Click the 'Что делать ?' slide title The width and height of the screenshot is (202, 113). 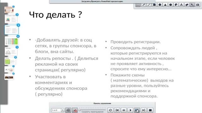[56, 14]
